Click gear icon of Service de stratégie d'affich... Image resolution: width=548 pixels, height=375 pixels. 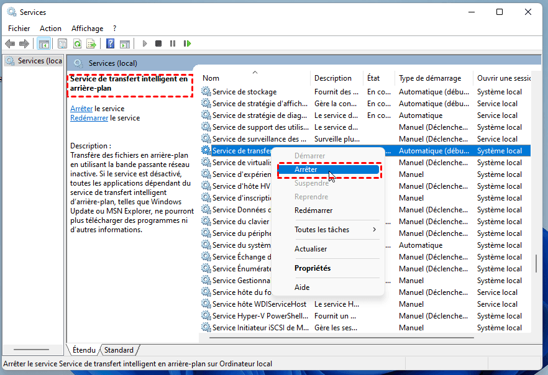pos(206,103)
